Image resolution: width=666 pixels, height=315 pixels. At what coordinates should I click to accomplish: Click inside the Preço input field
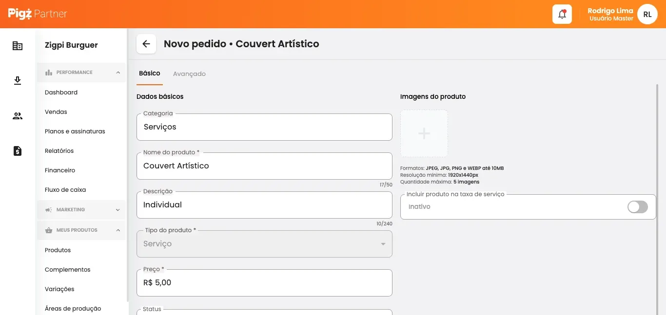coord(264,282)
